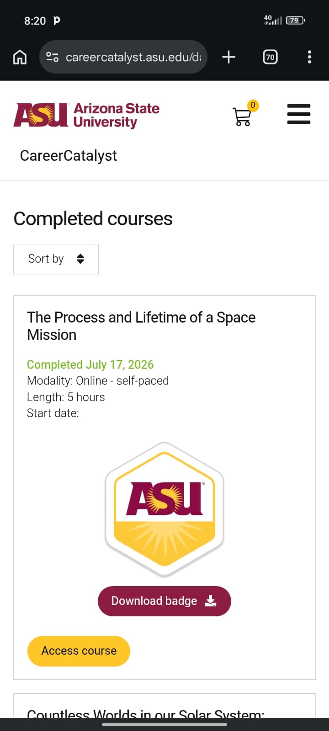
Task: Open a new tab with plus icon
Action: [x=228, y=57]
